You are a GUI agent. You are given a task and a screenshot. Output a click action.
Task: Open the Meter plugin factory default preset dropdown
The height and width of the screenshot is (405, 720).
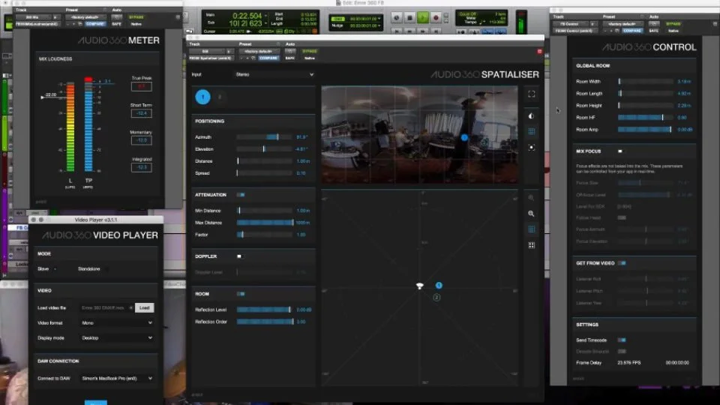click(x=85, y=17)
